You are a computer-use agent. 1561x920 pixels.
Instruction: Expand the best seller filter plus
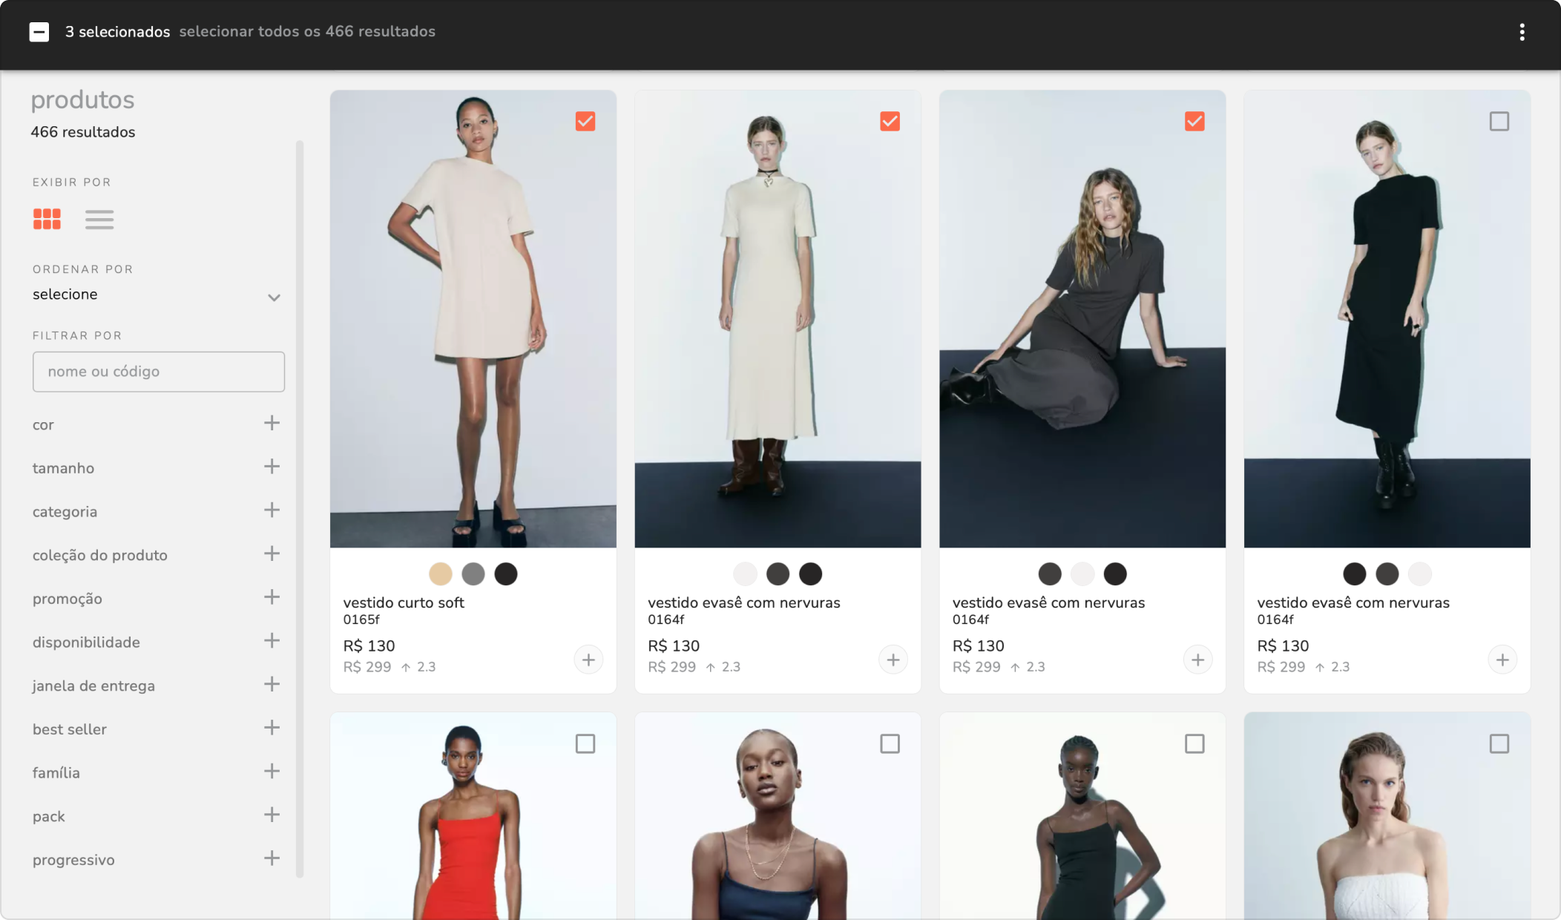272,728
